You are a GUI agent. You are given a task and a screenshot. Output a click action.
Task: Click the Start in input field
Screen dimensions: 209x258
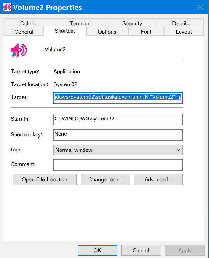pyautogui.click(x=118, y=120)
